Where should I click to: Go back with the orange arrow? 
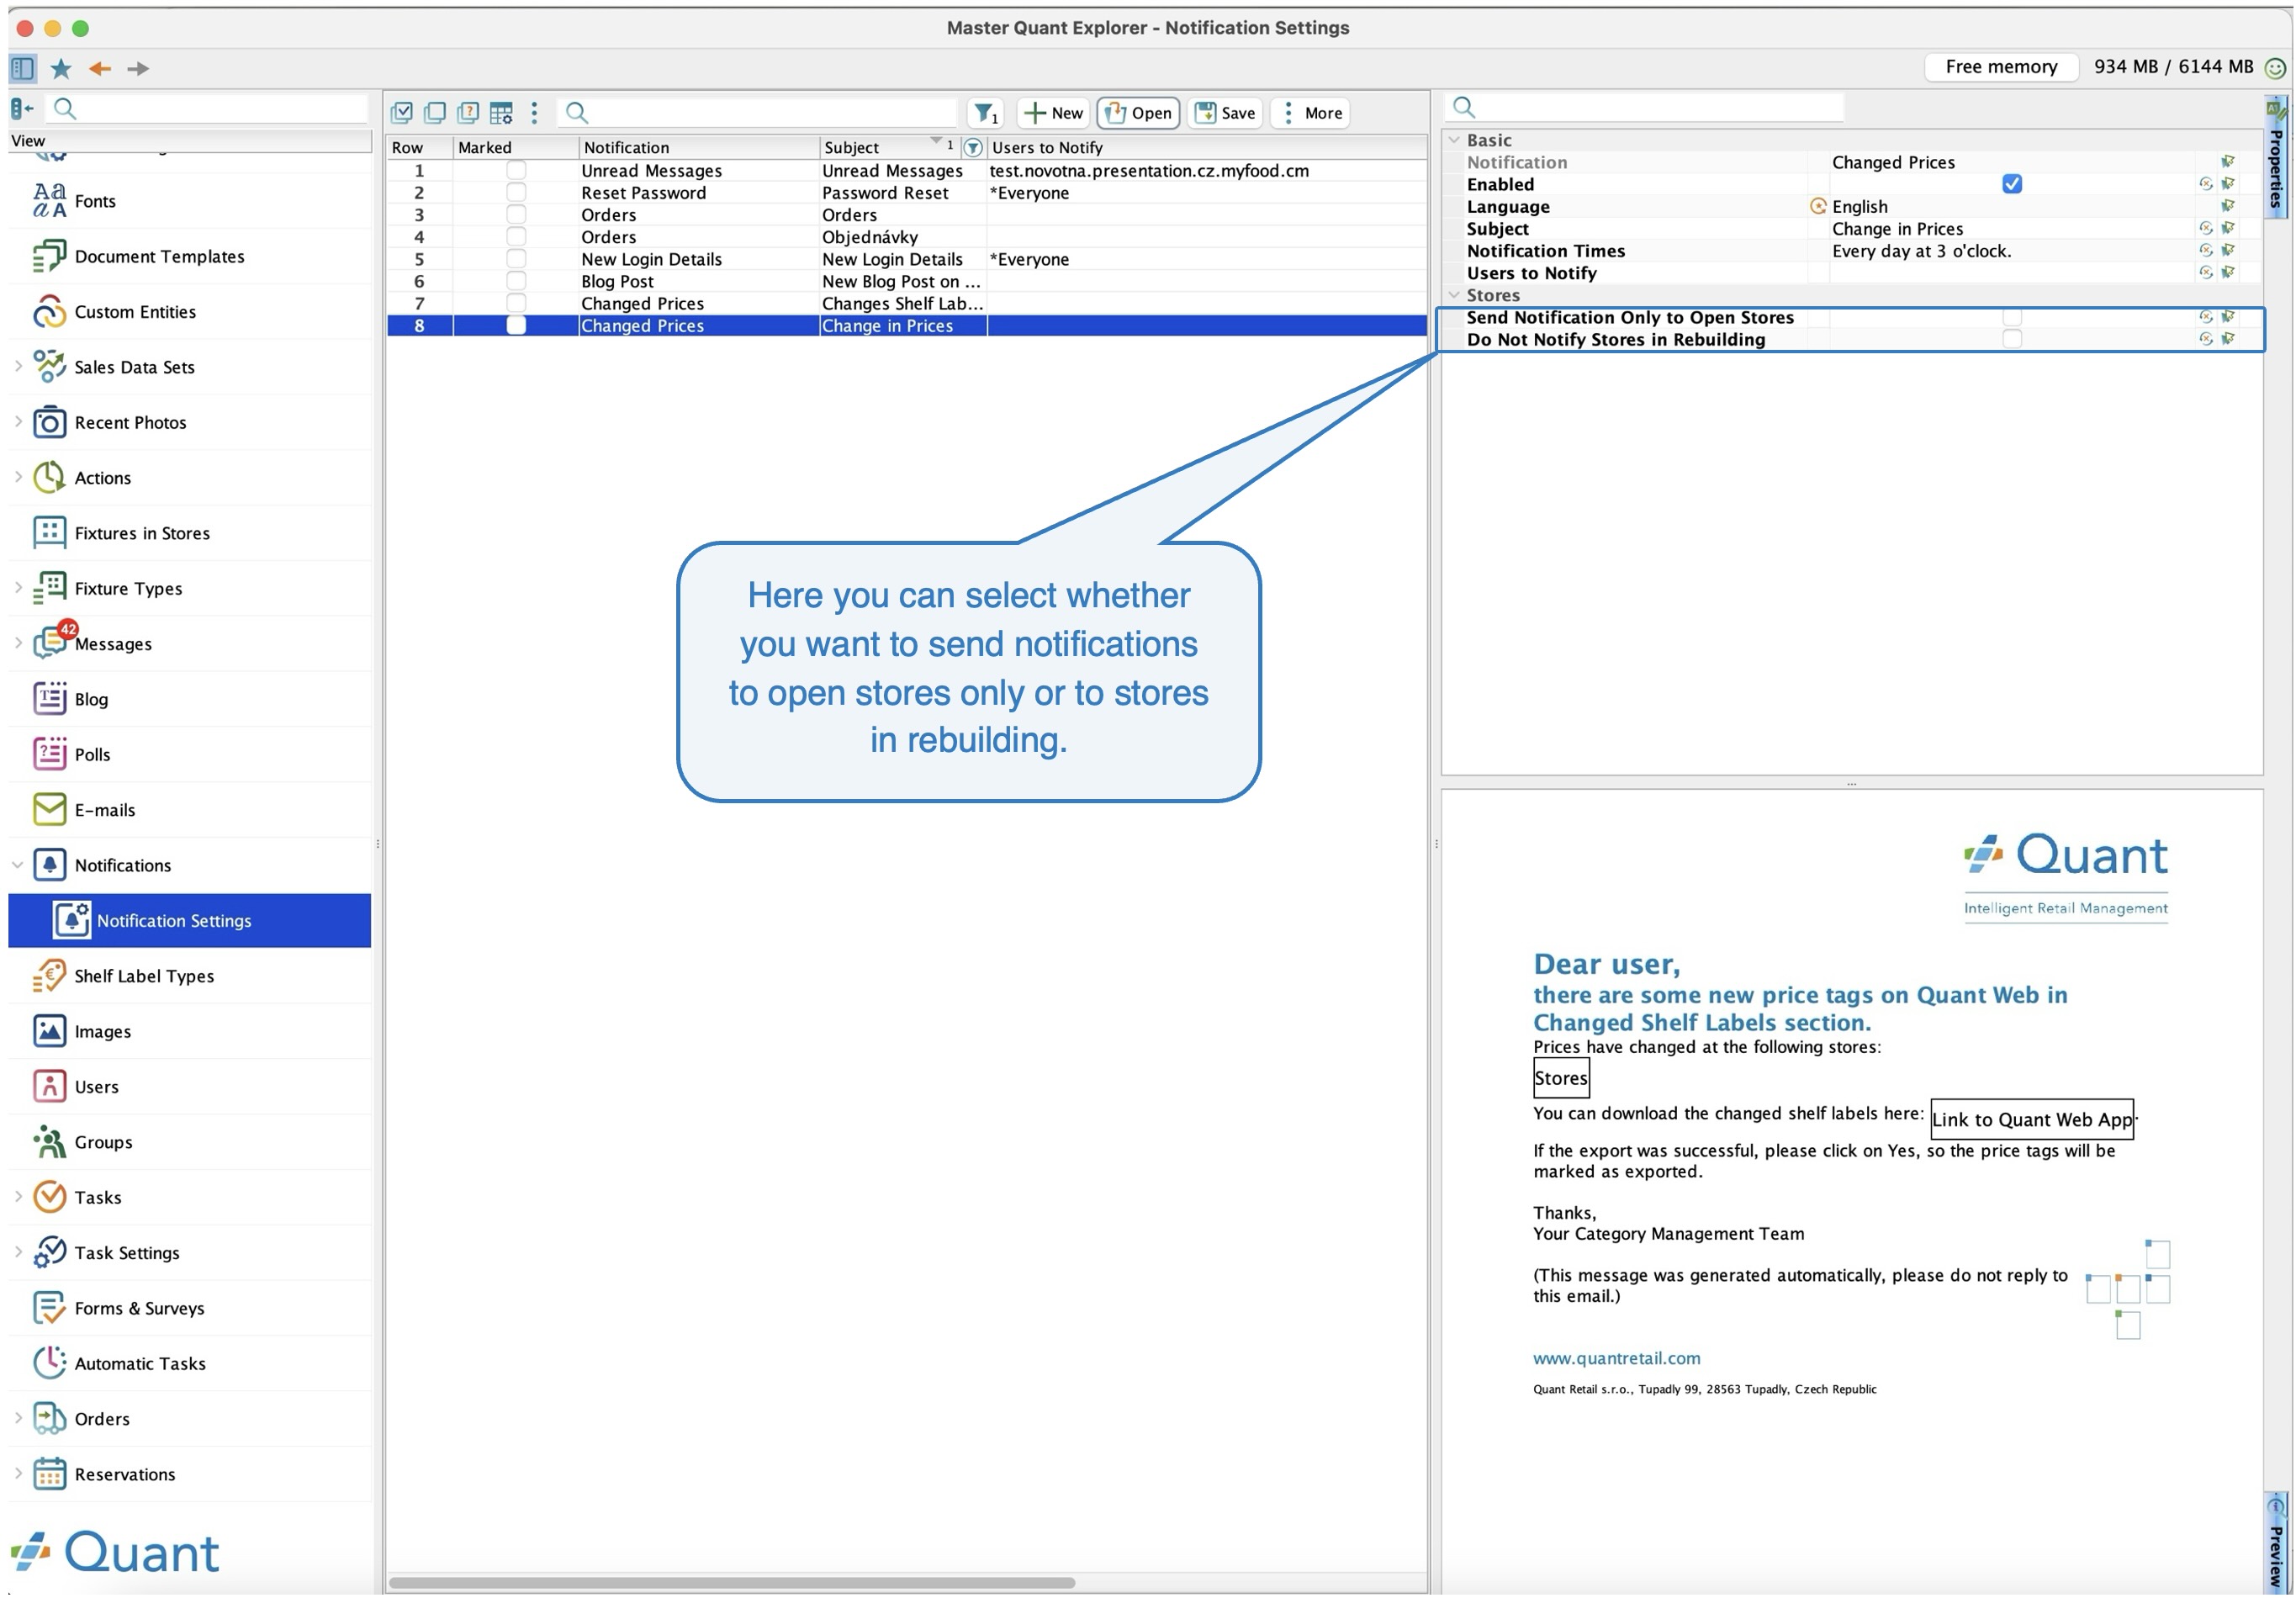(100, 68)
